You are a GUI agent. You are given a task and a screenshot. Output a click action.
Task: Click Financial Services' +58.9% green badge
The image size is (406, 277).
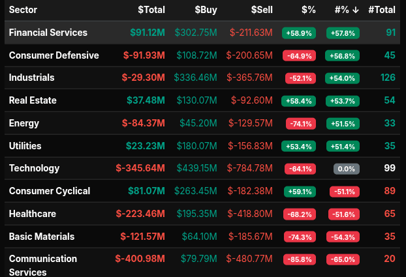[300, 33]
